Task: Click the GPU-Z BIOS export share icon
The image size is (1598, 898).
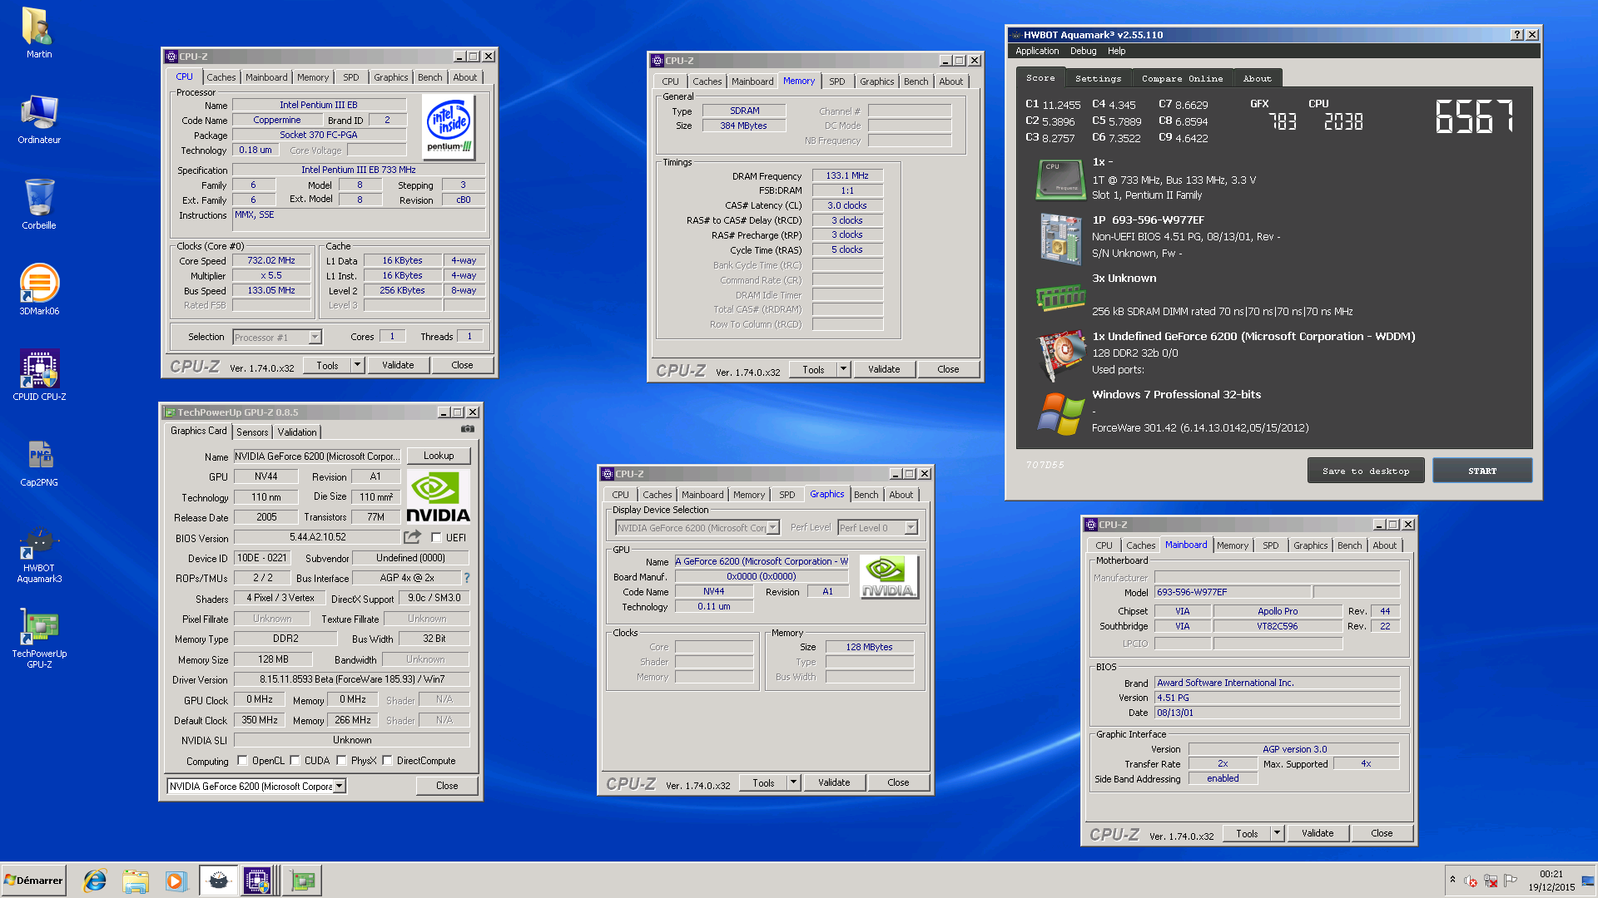Action: tap(413, 537)
